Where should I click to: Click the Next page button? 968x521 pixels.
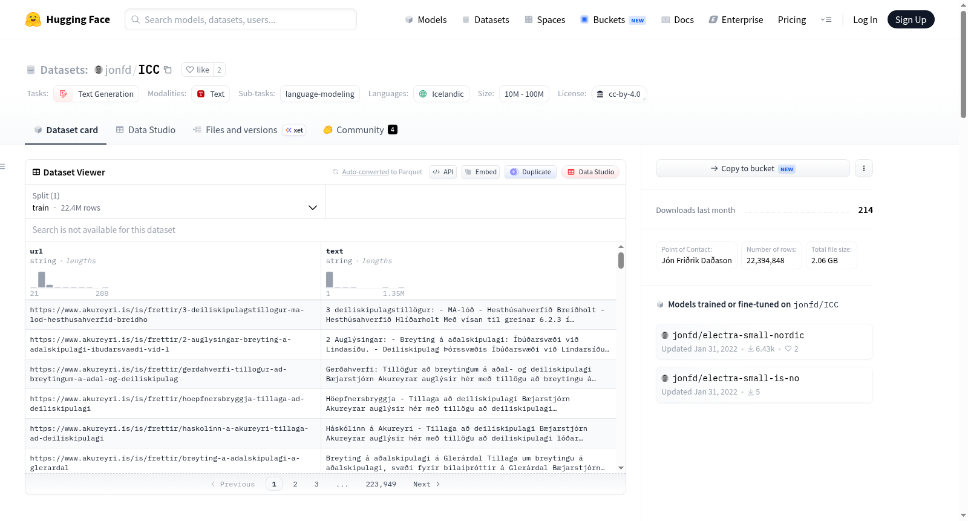point(427,484)
